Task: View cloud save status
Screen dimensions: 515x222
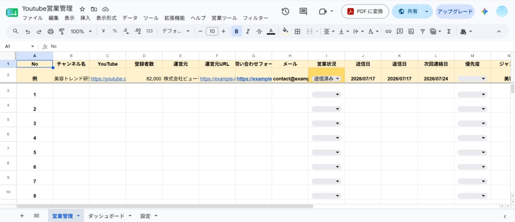Action: pos(106,9)
